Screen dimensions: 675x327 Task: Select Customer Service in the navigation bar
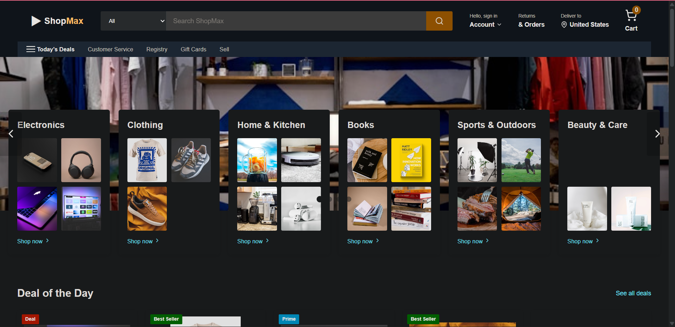(x=110, y=49)
